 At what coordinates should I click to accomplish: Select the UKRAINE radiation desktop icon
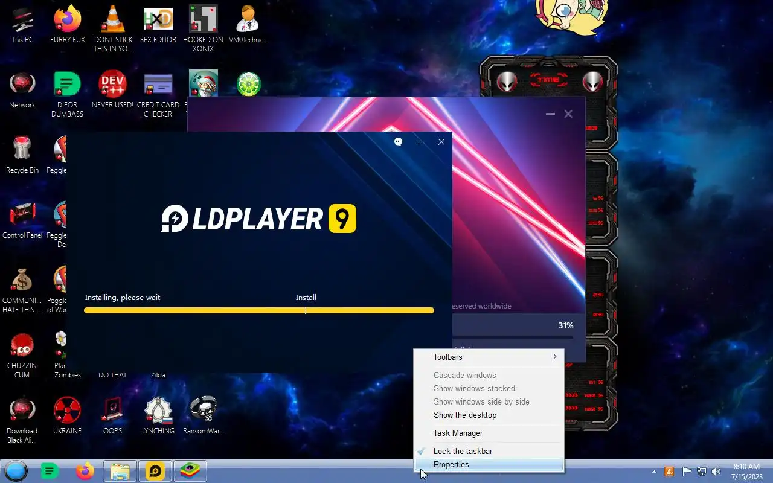[67, 417]
